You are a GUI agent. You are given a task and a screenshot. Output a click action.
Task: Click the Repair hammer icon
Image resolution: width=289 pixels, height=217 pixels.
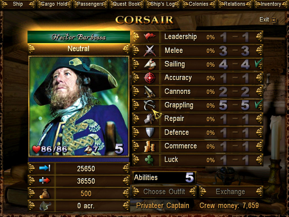click(149, 119)
